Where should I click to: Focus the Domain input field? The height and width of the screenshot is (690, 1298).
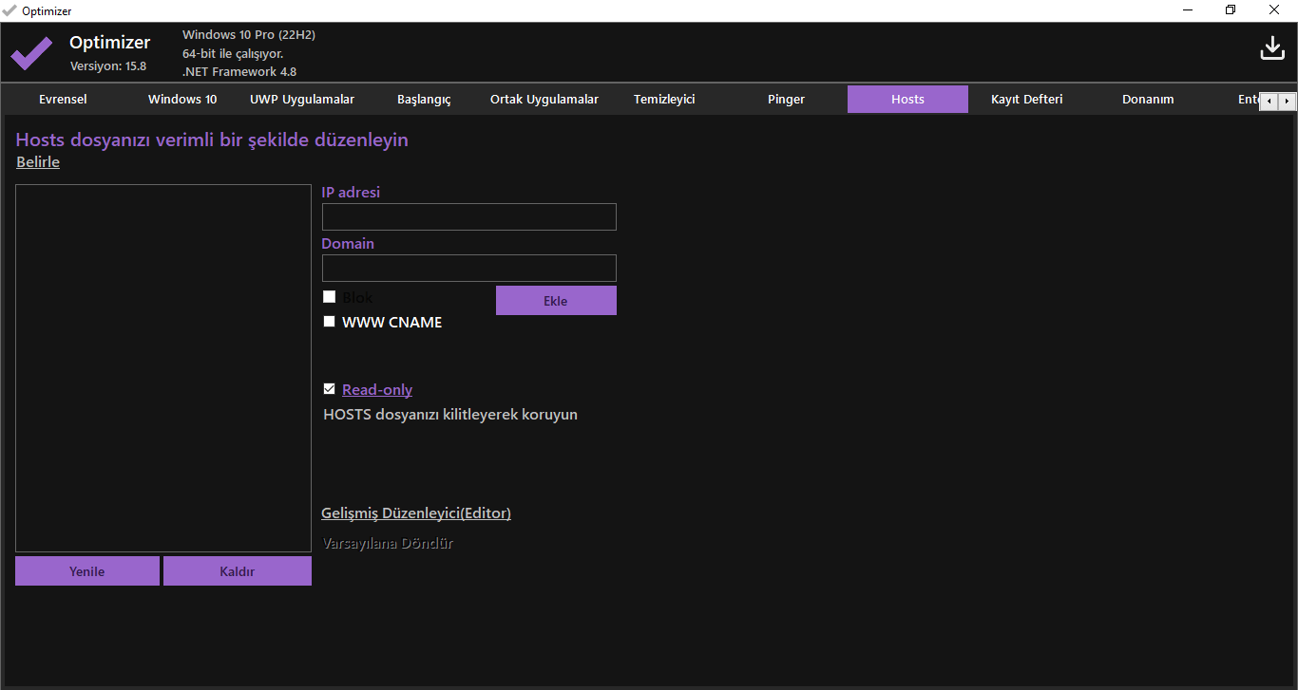(x=469, y=268)
